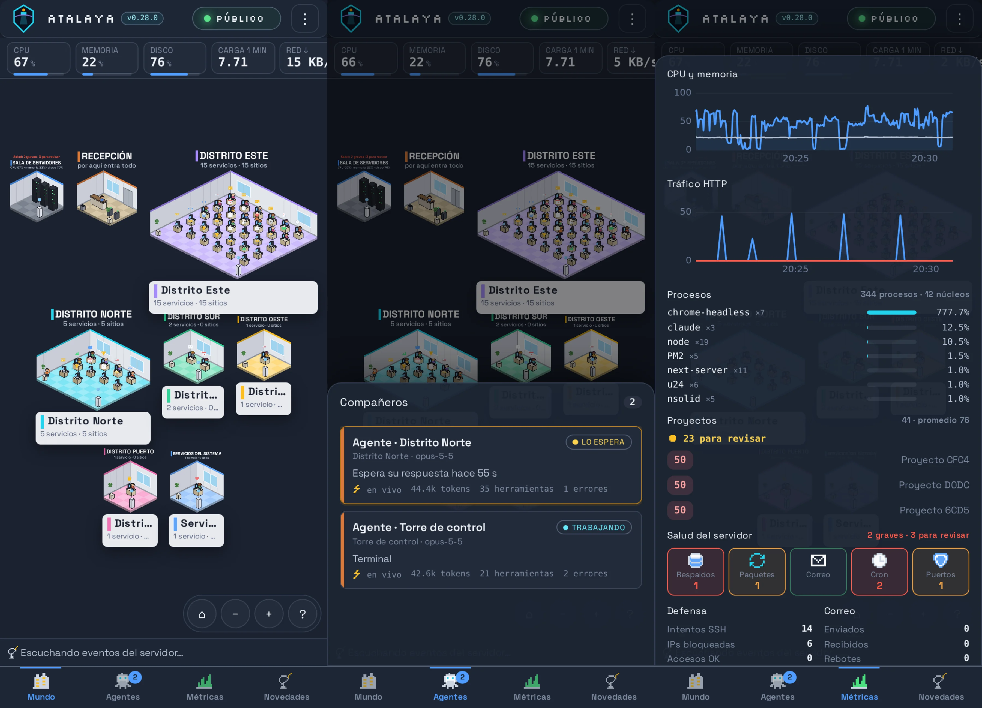Open Proyecto CFC4 in the projects list

tap(818, 460)
